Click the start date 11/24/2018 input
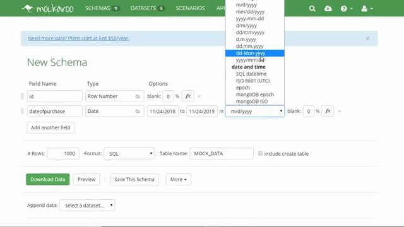The height and width of the screenshot is (227, 404). 163,112
